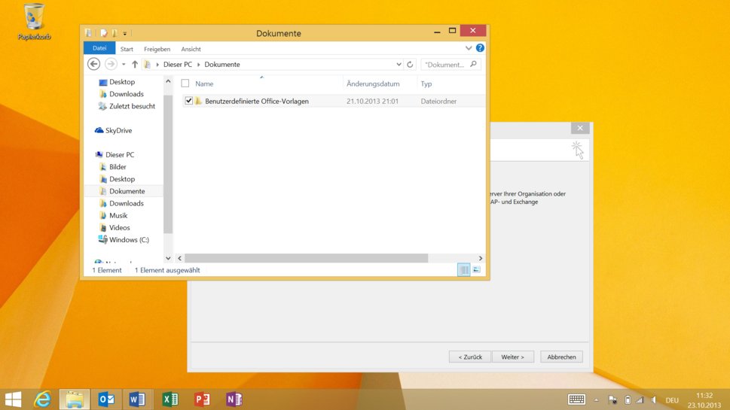Refresh the Dokumente folder view
730x410 pixels.
tap(410, 65)
